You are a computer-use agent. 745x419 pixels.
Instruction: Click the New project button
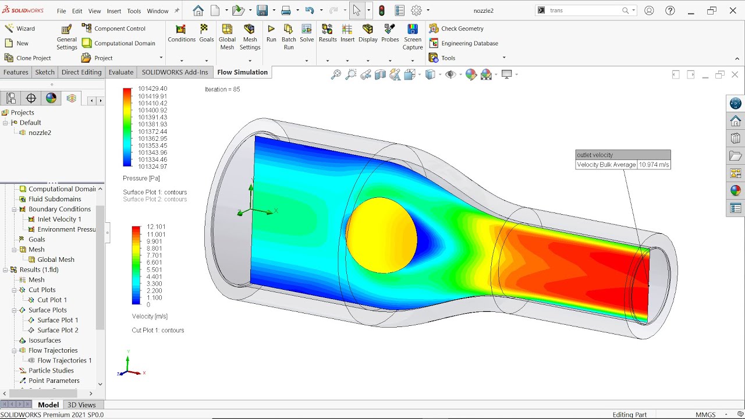[x=17, y=43]
